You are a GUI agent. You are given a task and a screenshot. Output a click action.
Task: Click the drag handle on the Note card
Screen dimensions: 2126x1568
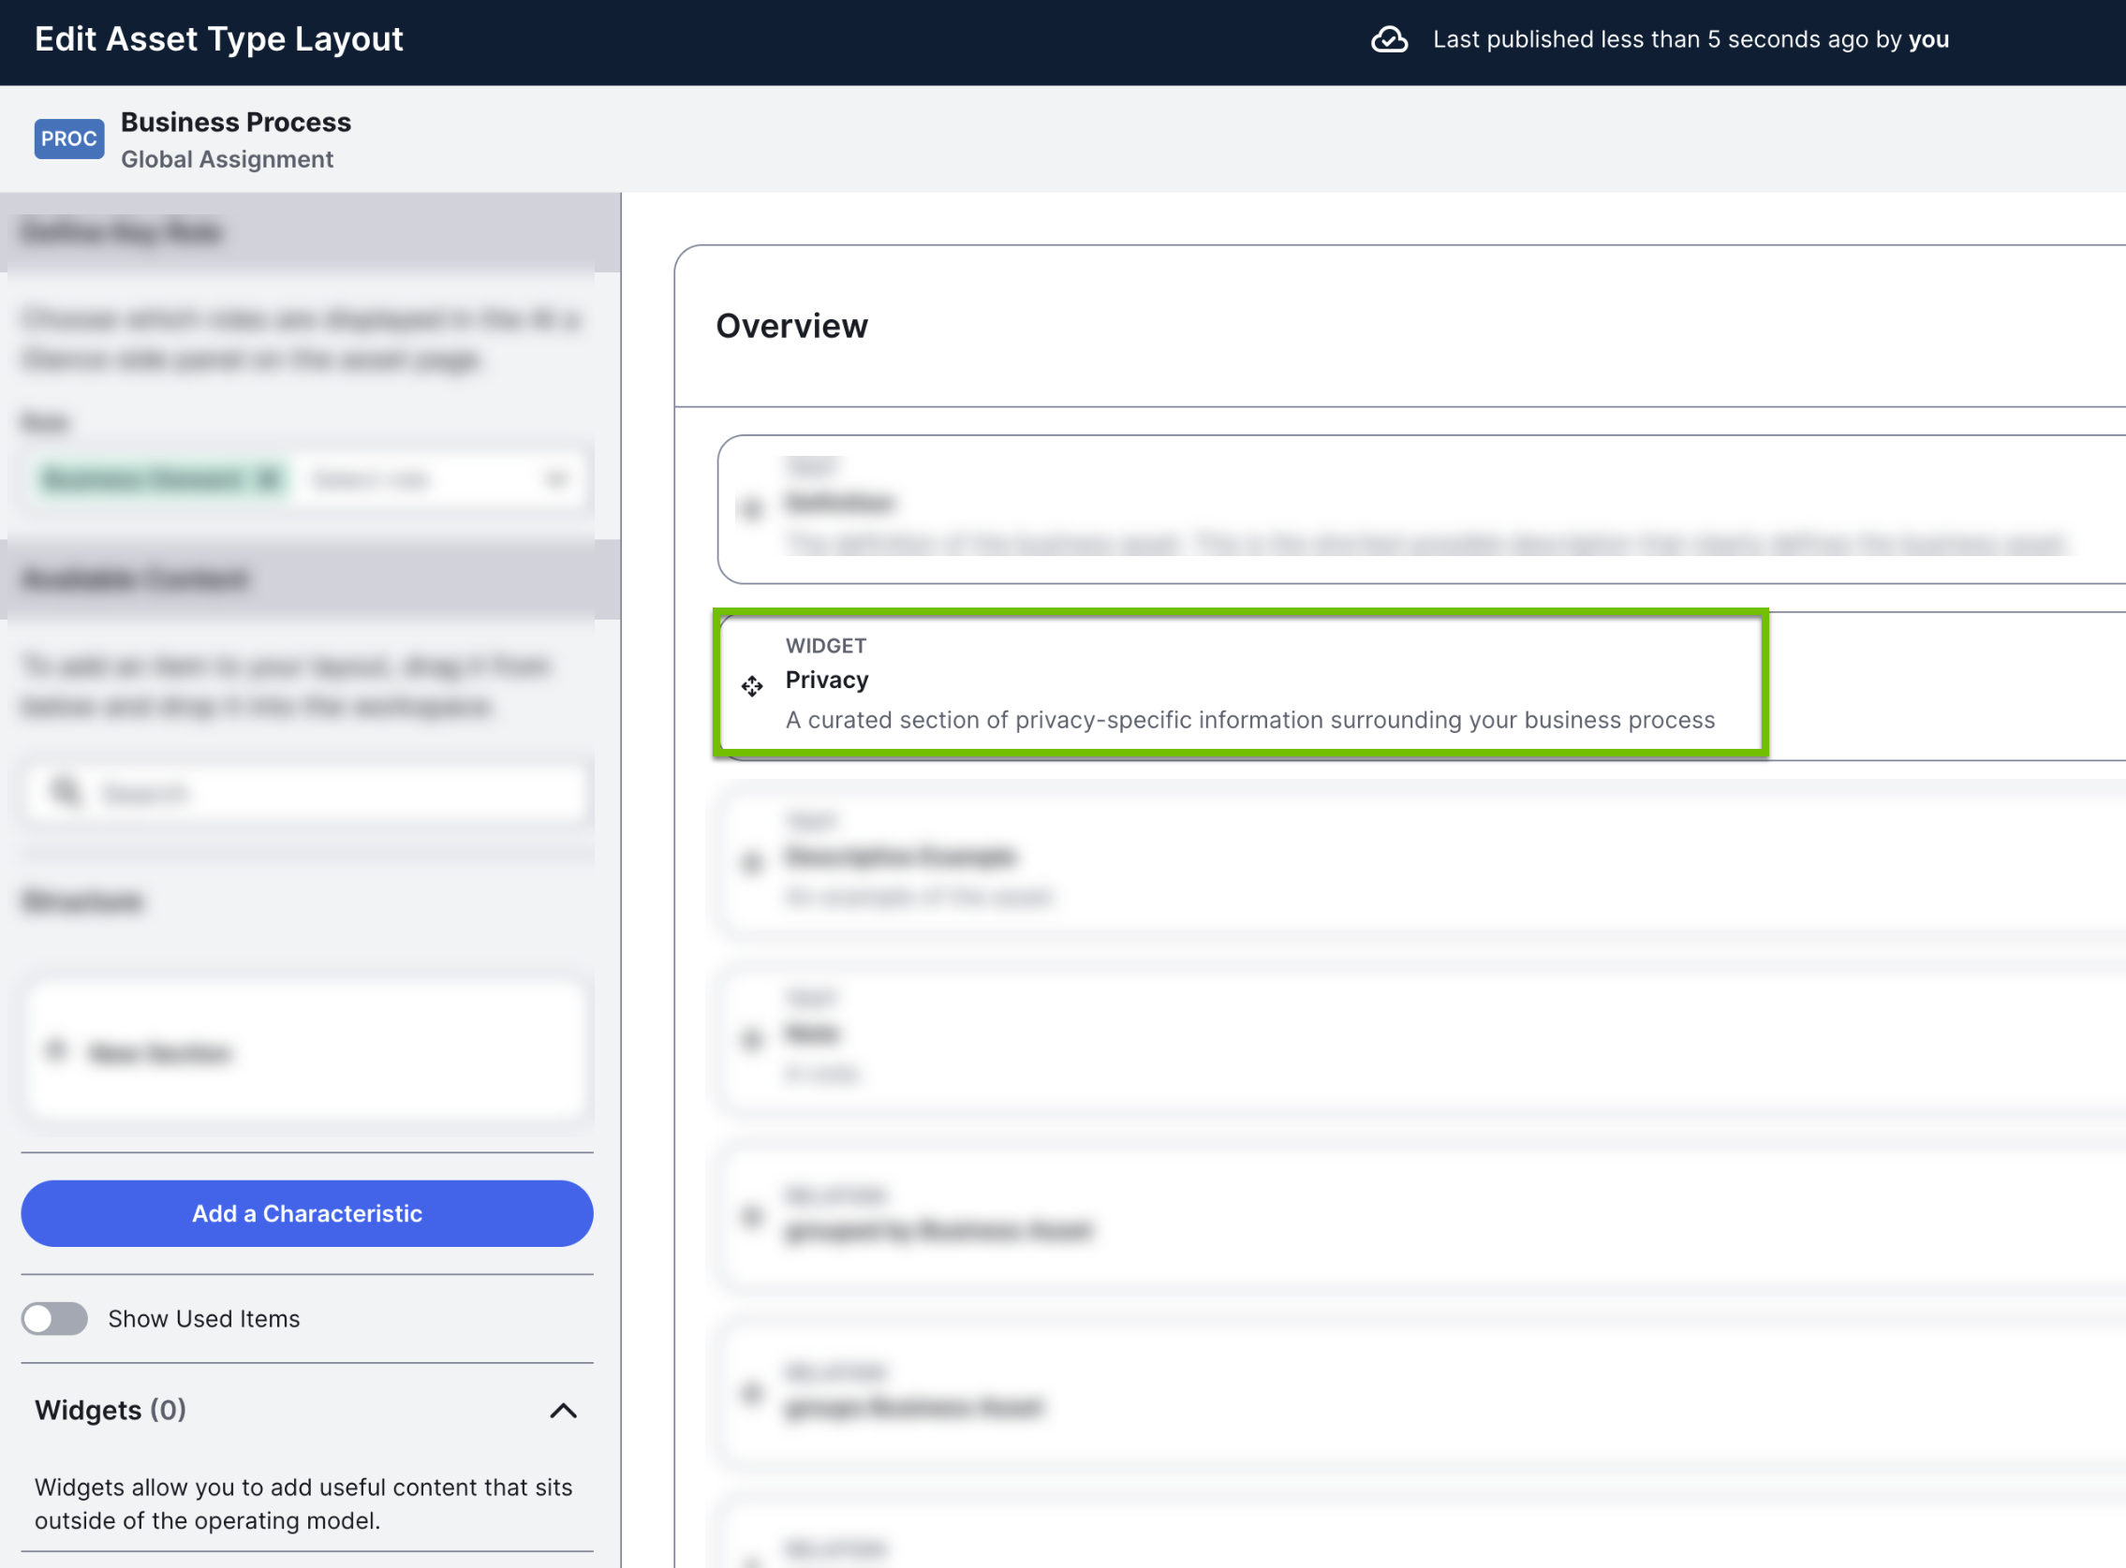[x=750, y=1040]
